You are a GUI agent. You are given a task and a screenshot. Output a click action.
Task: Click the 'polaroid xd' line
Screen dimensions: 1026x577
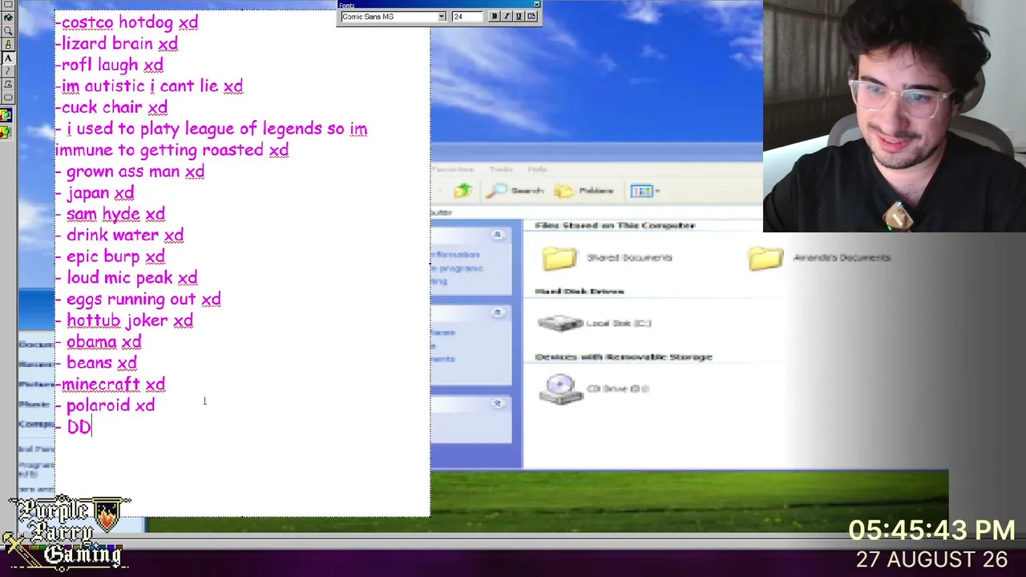[x=105, y=406]
